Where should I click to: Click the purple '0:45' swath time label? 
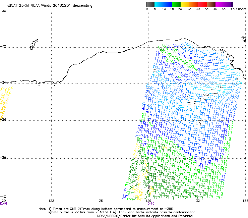(151, 204)
